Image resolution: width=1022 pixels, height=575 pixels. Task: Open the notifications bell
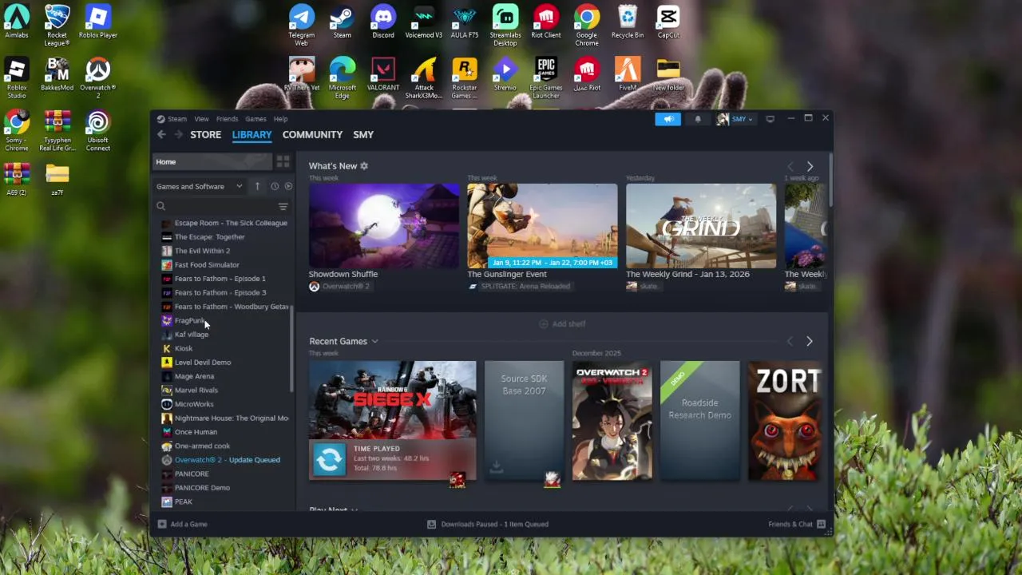tap(698, 119)
